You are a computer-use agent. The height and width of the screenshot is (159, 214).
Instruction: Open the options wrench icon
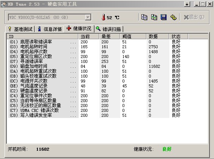[x=173, y=17]
